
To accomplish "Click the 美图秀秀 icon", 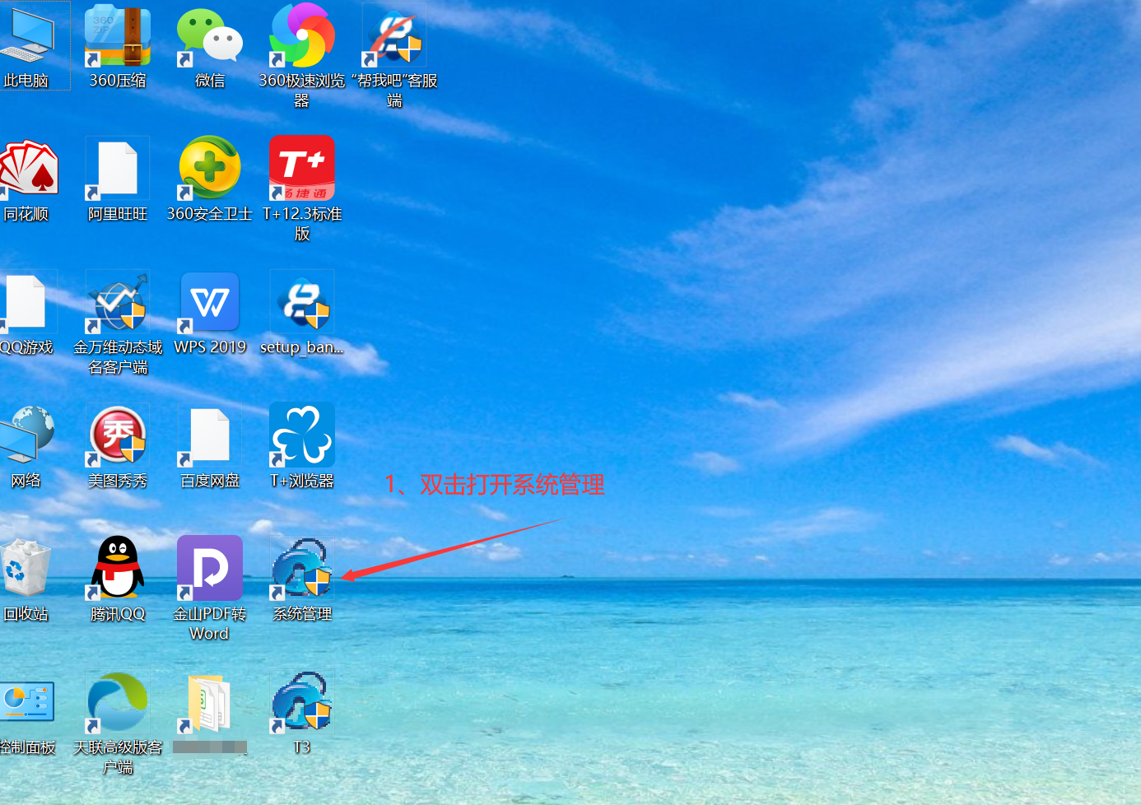I will 118,436.
